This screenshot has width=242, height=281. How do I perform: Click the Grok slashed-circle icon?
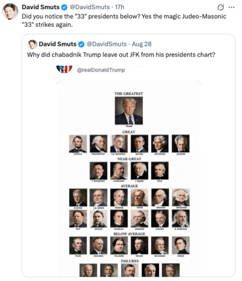(221, 7)
